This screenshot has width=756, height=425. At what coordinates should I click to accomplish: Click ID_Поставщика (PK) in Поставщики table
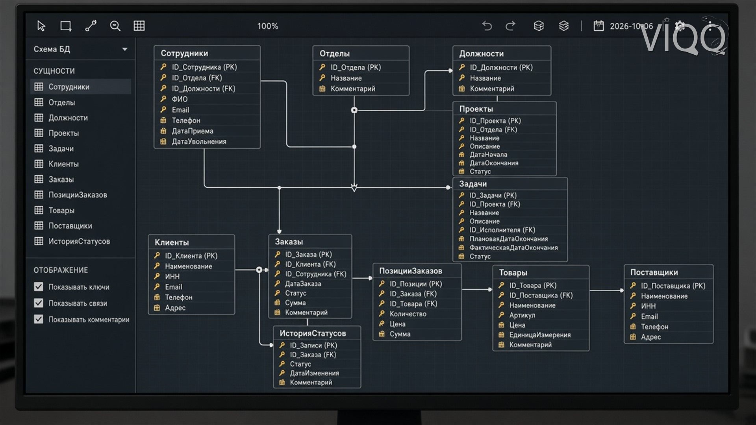coord(669,286)
